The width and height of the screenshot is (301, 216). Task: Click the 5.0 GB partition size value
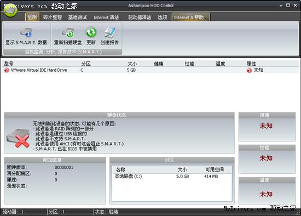click(x=183, y=177)
